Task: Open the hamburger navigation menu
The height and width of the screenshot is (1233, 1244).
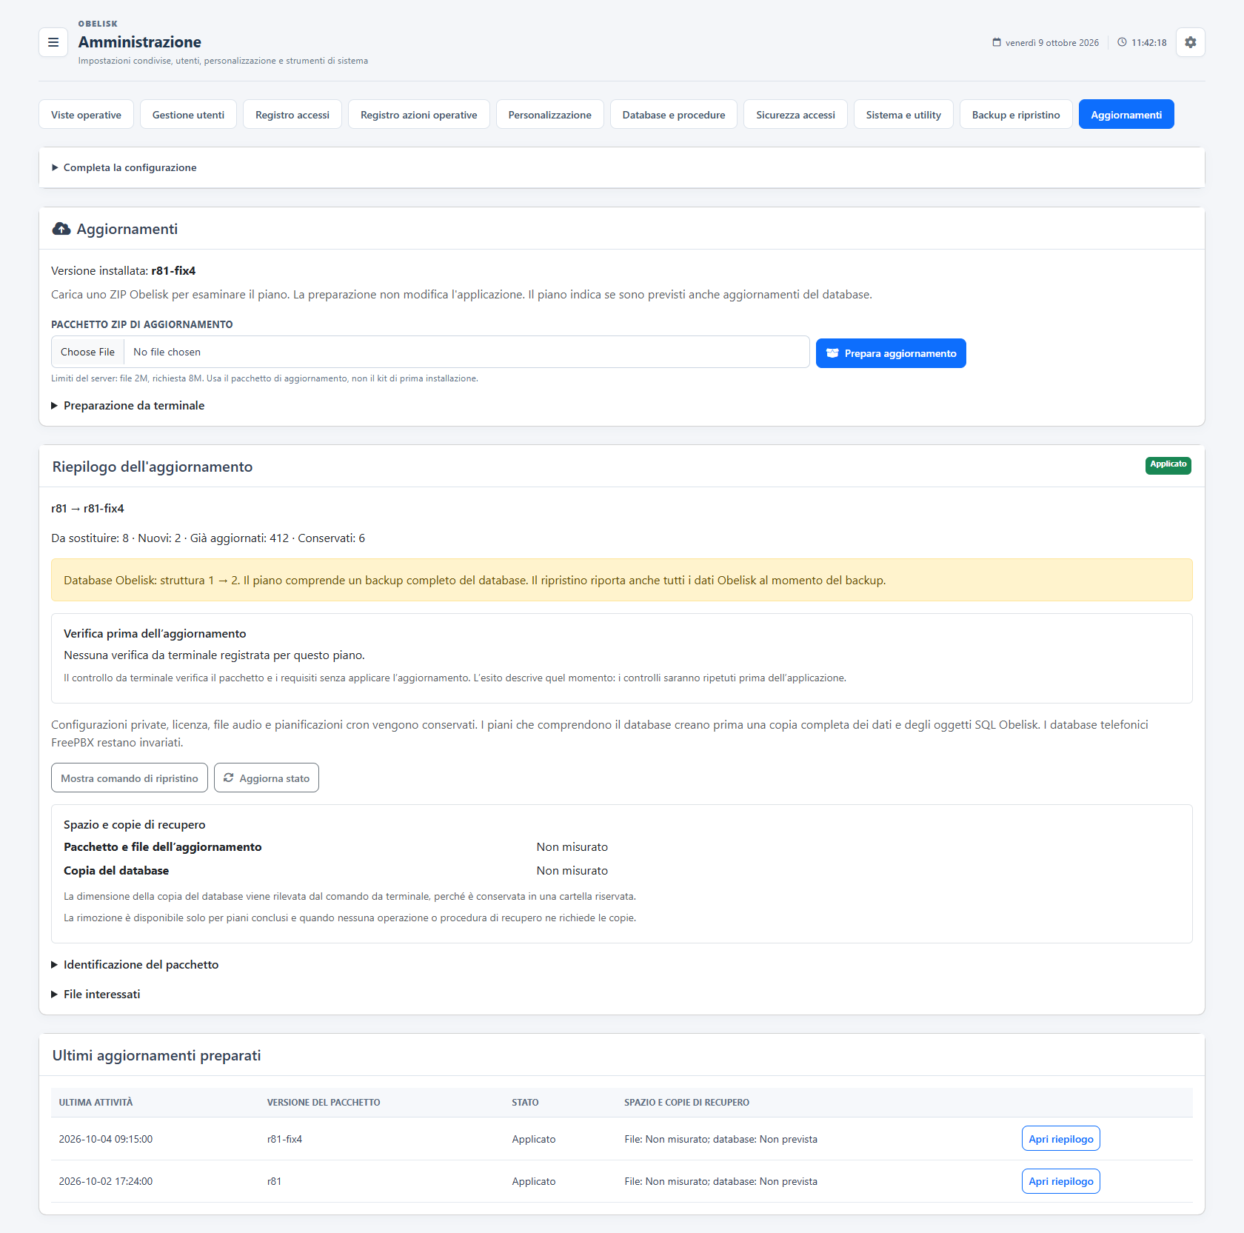Action: click(x=53, y=42)
